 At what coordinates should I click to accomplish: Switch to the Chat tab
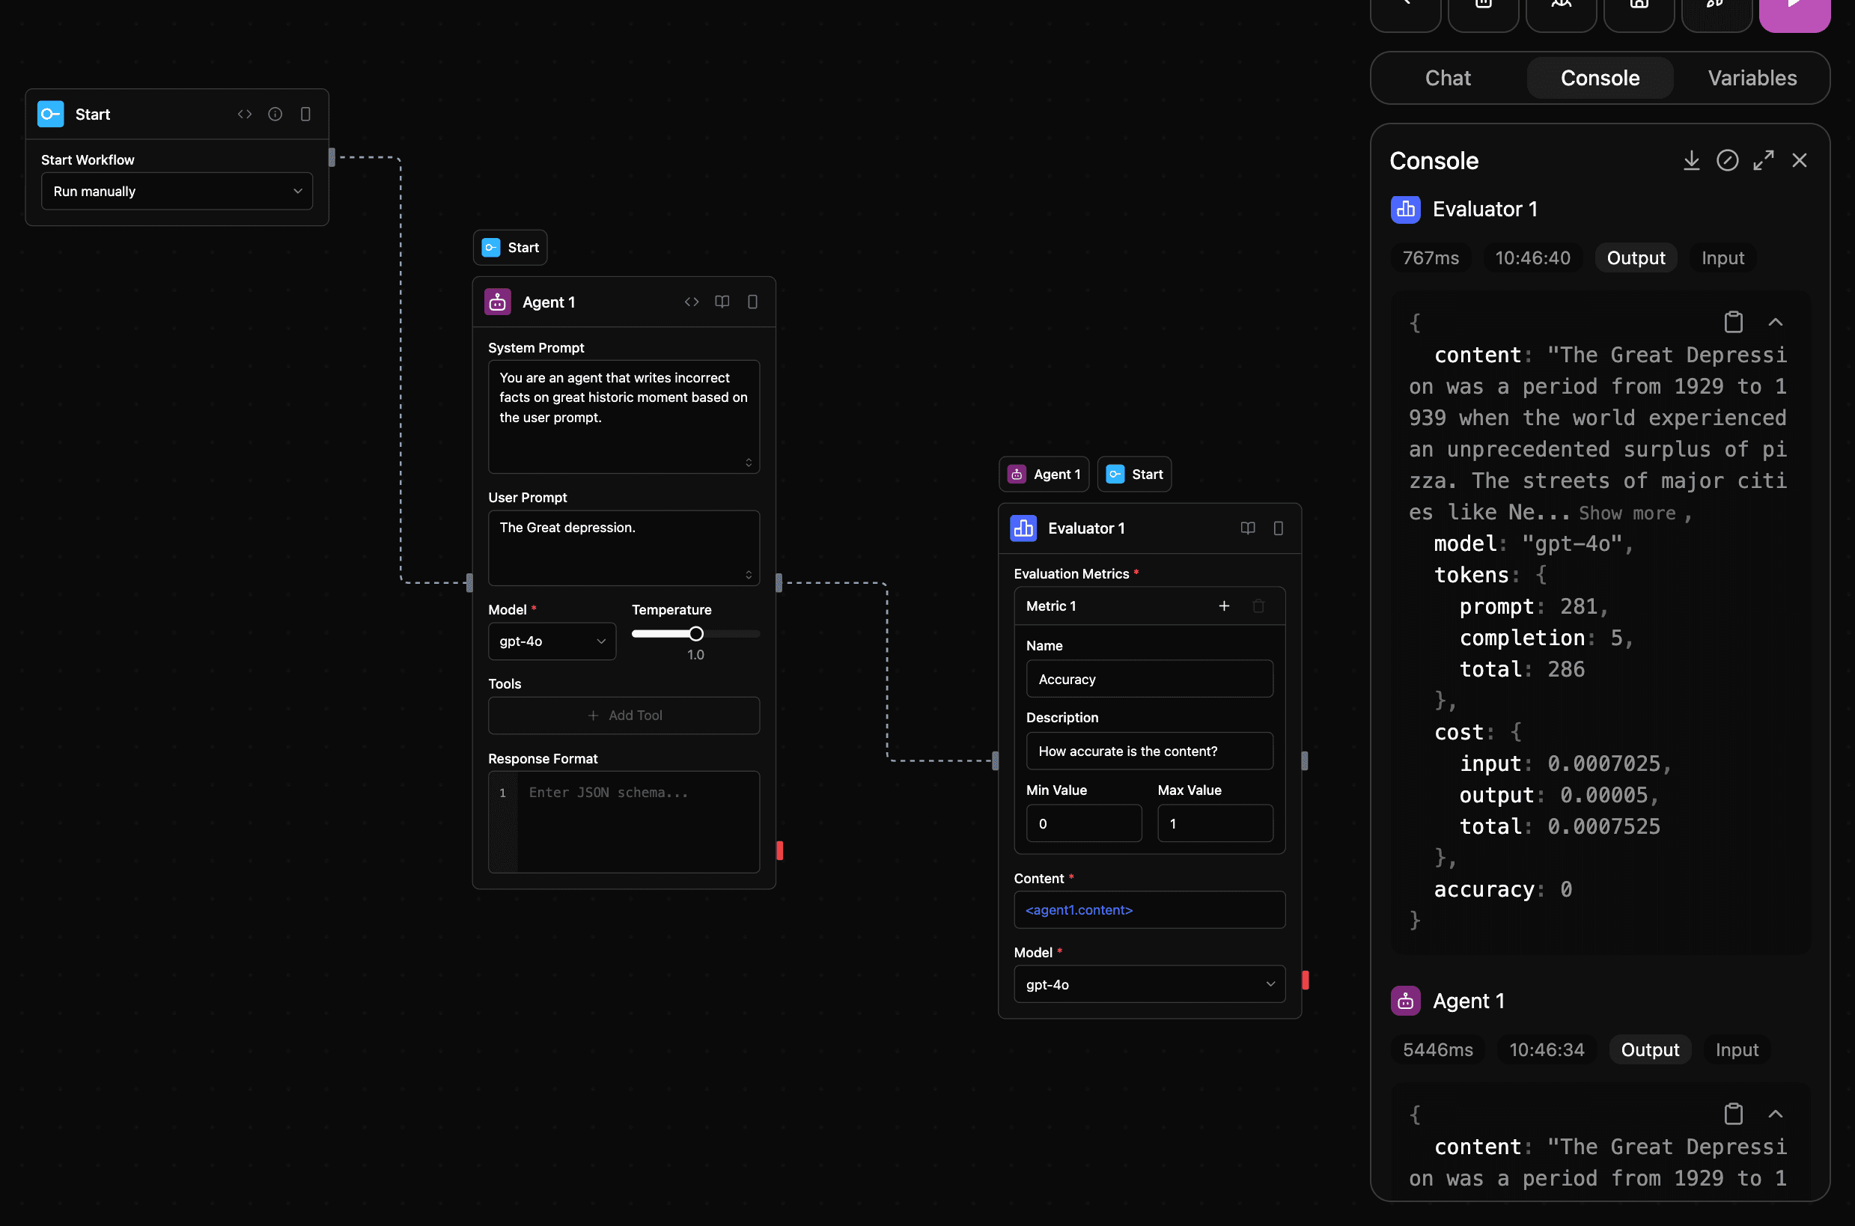tap(1447, 77)
